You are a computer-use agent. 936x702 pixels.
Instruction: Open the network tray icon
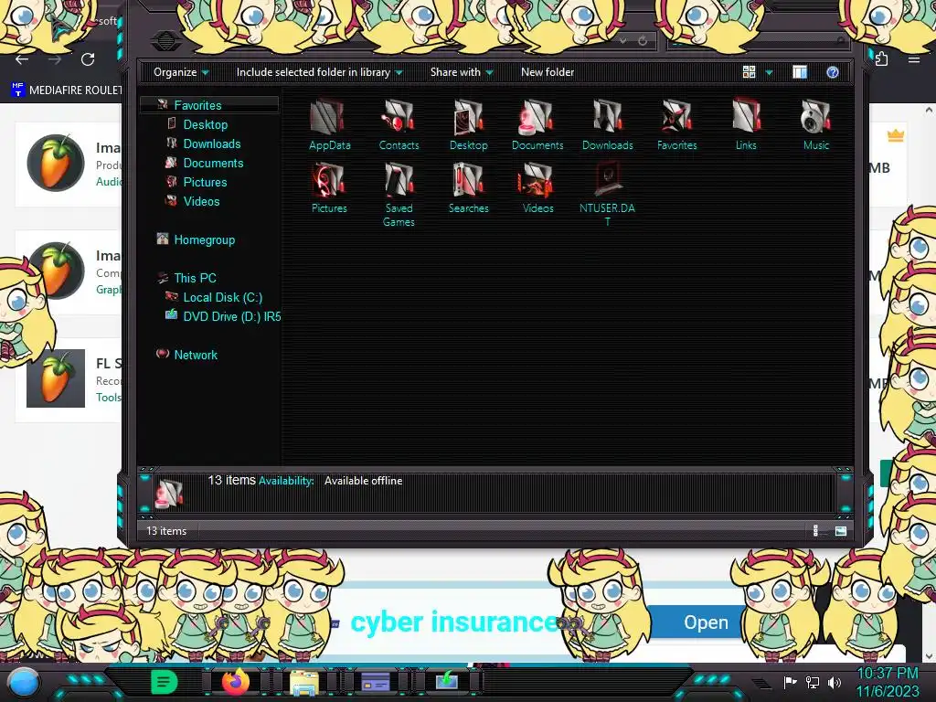pyautogui.click(x=813, y=682)
